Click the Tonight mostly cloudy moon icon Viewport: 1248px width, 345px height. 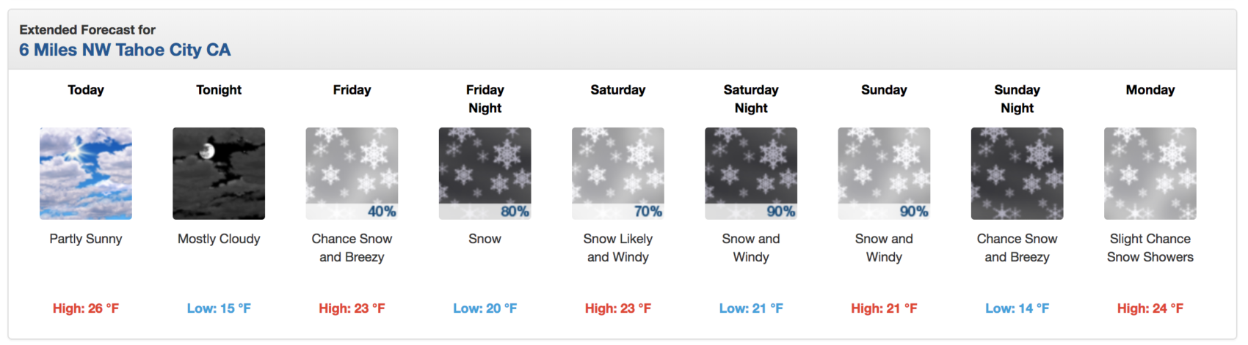pyautogui.click(x=219, y=174)
